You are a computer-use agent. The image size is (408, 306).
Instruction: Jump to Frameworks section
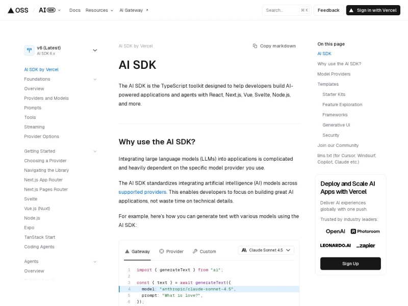pyautogui.click(x=335, y=115)
